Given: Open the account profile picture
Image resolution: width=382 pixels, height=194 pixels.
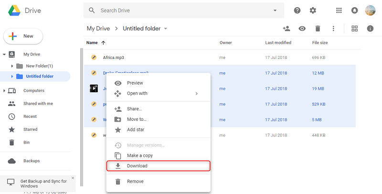Looking at the screenshot, I should pyautogui.click(x=370, y=10).
